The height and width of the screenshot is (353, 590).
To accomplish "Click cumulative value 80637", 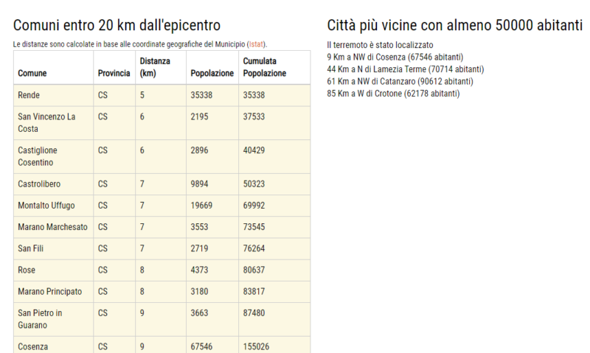I will click(x=254, y=270).
